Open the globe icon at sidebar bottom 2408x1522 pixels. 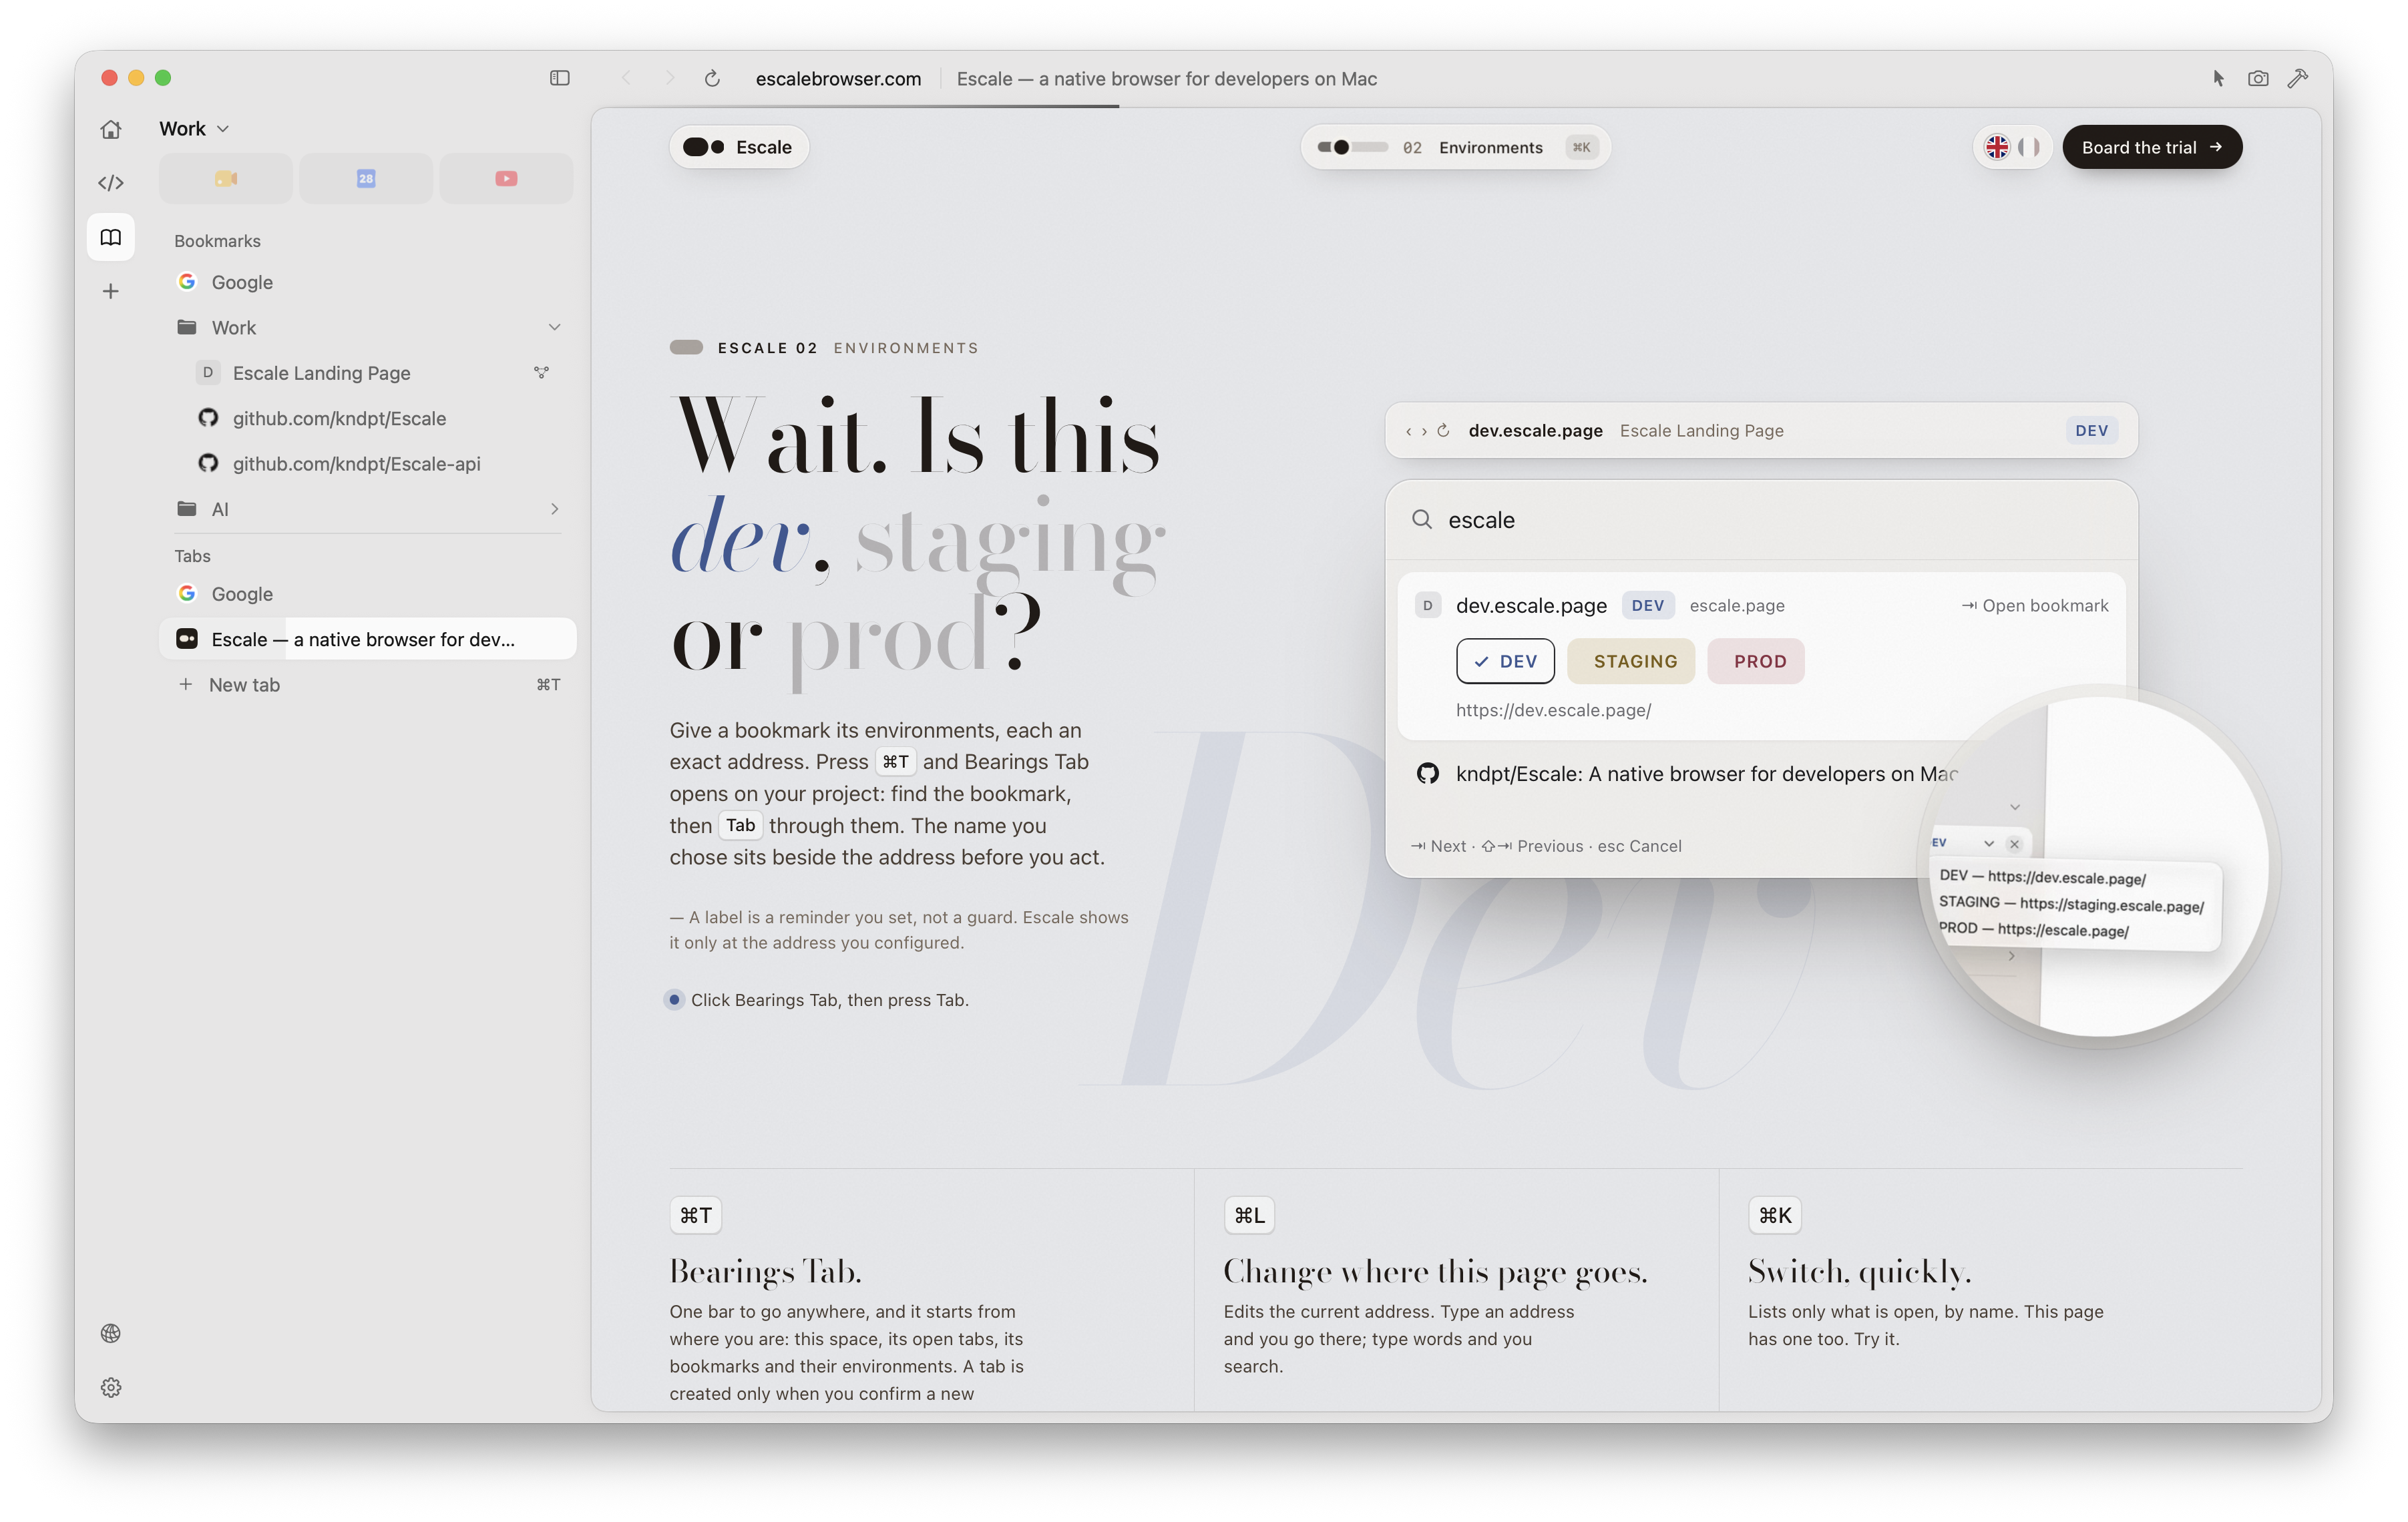111,1333
